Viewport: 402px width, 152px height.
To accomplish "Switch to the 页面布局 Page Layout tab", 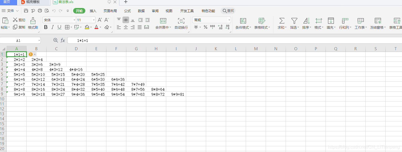I will point(110,11).
